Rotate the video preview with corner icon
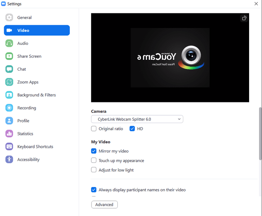 pyautogui.click(x=244, y=18)
